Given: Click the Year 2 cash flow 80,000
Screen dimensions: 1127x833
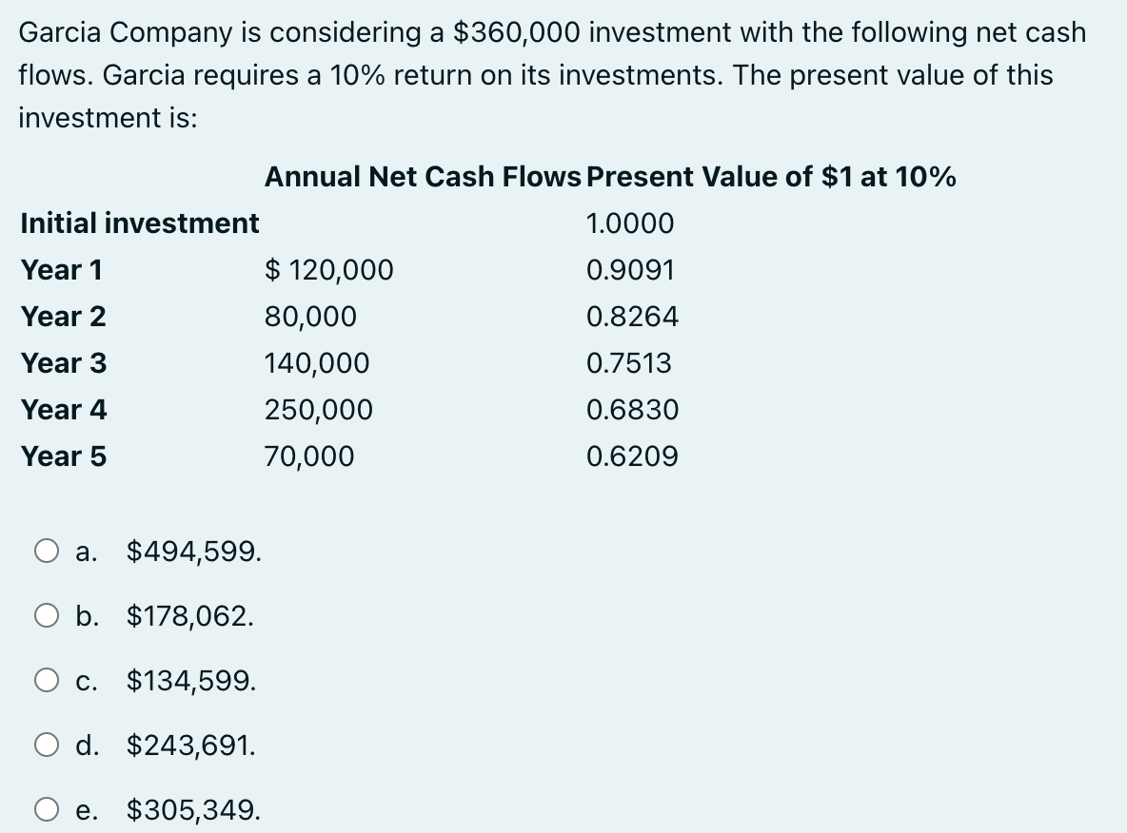Looking at the screenshot, I should pyautogui.click(x=310, y=317).
